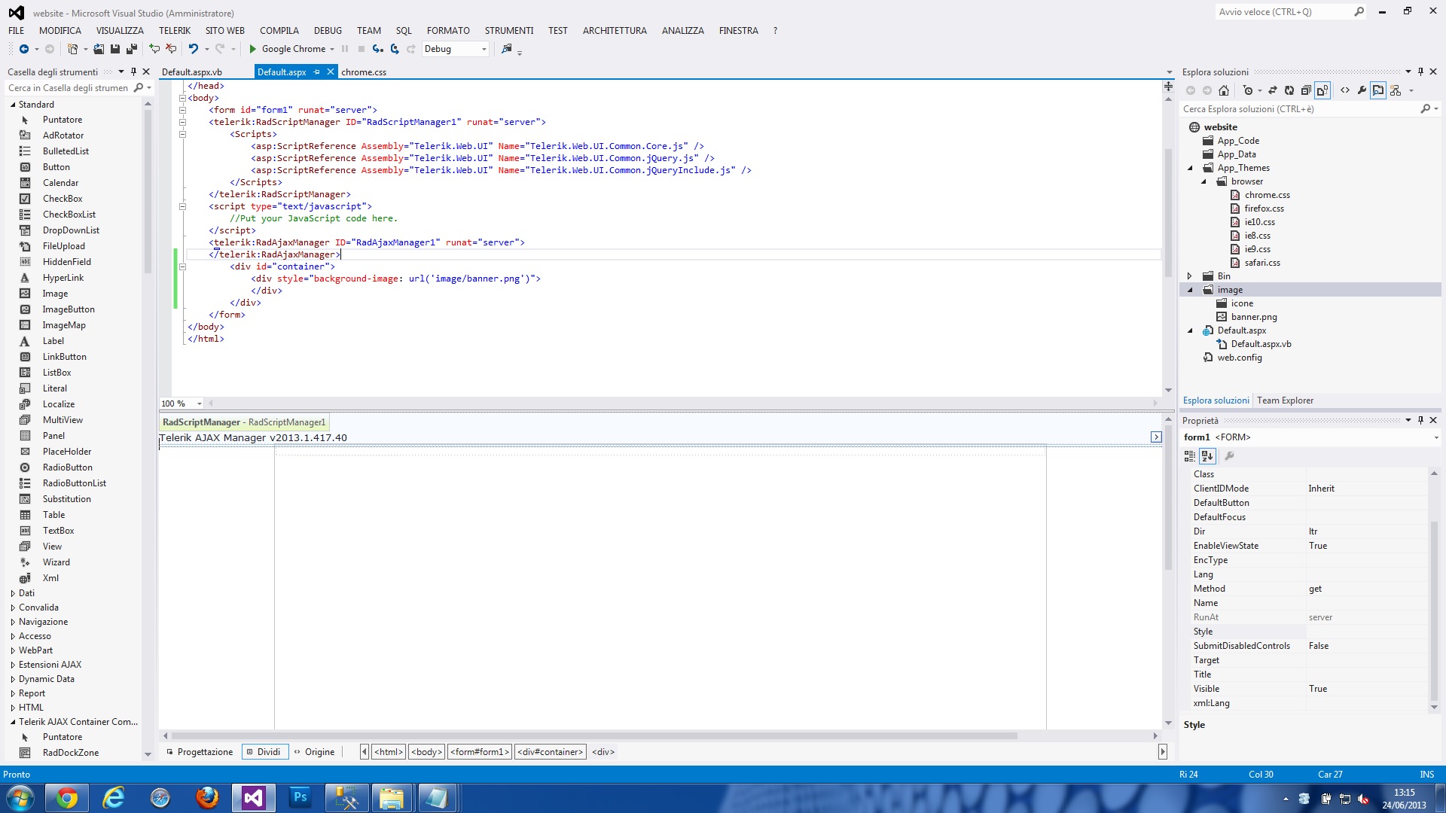Open Firefox from the Windows taskbar
Image resolution: width=1446 pixels, height=813 pixels.
pyautogui.click(x=207, y=797)
